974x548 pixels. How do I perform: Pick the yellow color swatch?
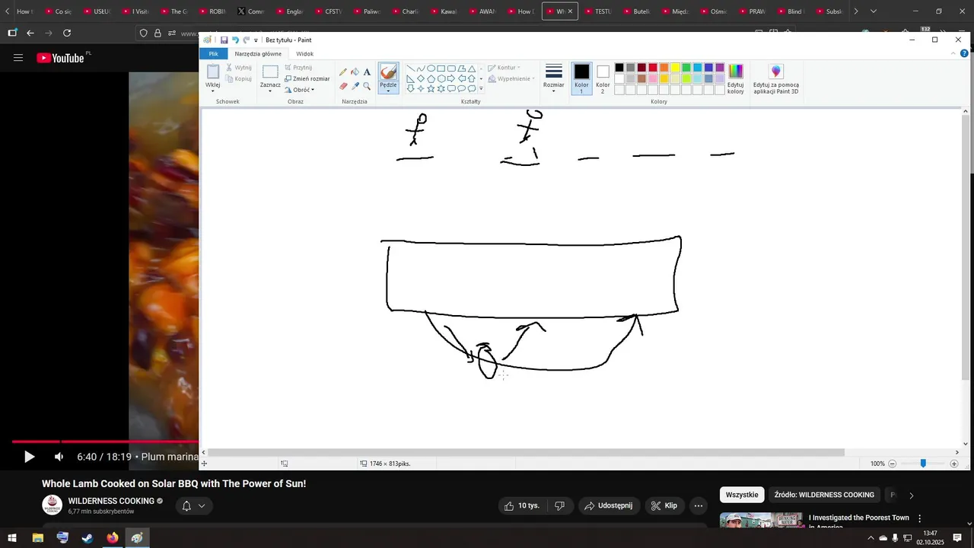tap(675, 68)
